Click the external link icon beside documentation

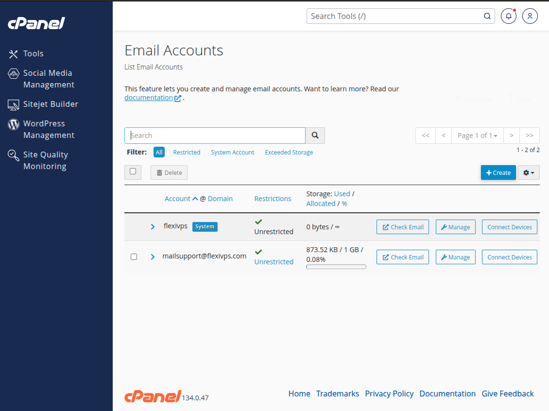[178, 98]
